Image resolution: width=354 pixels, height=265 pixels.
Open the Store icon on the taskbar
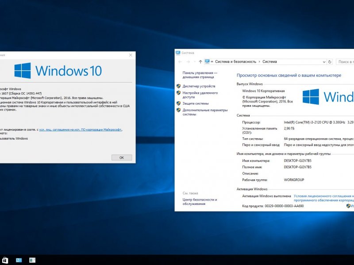[5, 260]
